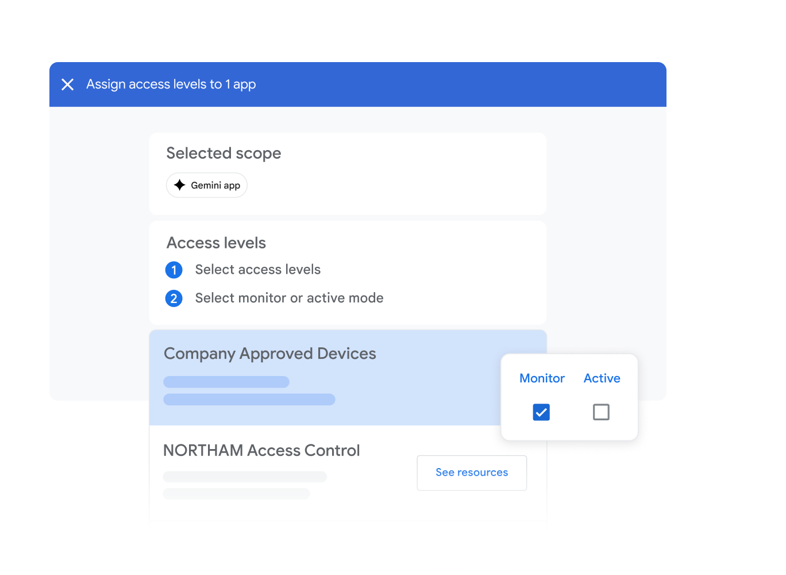Click the Assign access levels title bar

(171, 84)
